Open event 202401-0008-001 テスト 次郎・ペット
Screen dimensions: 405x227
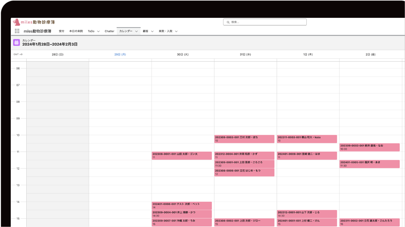coord(182,206)
